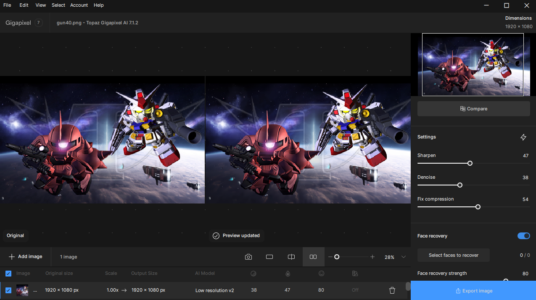This screenshot has width=536, height=300.
Task: Click the Scale column header
Action: (111, 274)
